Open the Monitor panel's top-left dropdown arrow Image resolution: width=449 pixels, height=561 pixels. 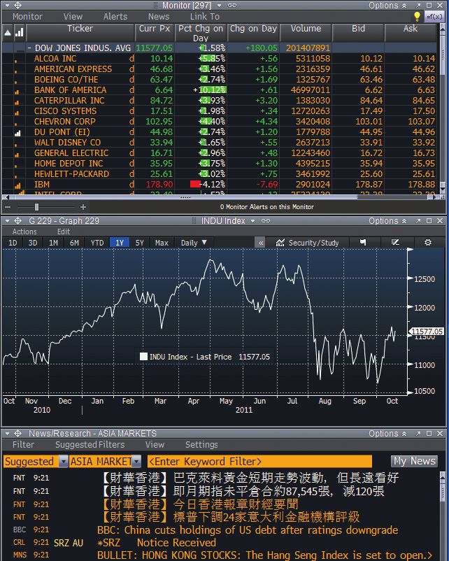point(7,6)
